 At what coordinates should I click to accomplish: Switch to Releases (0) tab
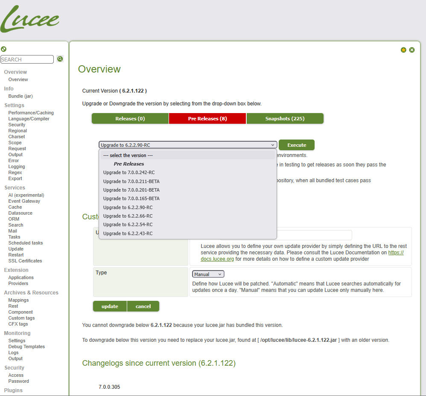(x=130, y=119)
